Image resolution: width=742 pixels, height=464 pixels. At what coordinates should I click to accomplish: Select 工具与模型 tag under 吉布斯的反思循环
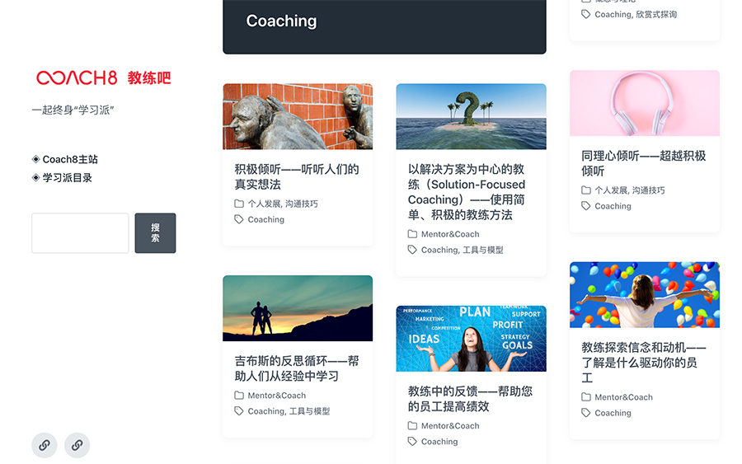(x=309, y=411)
